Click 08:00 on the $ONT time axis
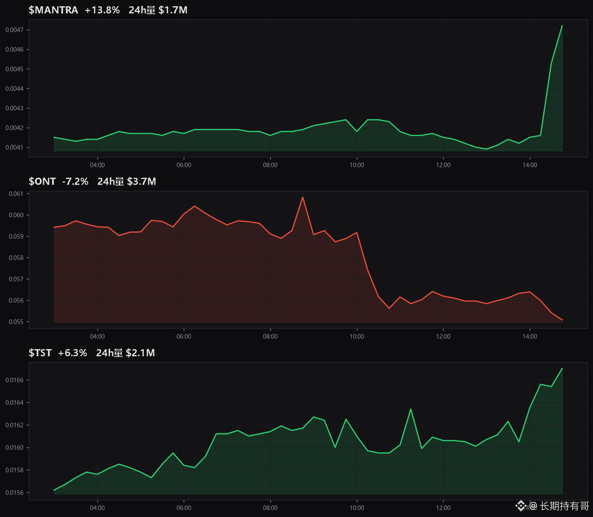This screenshot has height=517, width=593. tap(270, 337)
